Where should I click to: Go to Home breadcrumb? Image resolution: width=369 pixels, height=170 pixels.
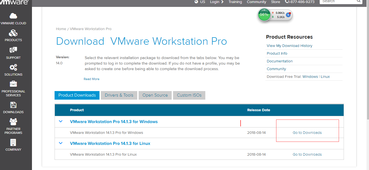pos(61,29)
